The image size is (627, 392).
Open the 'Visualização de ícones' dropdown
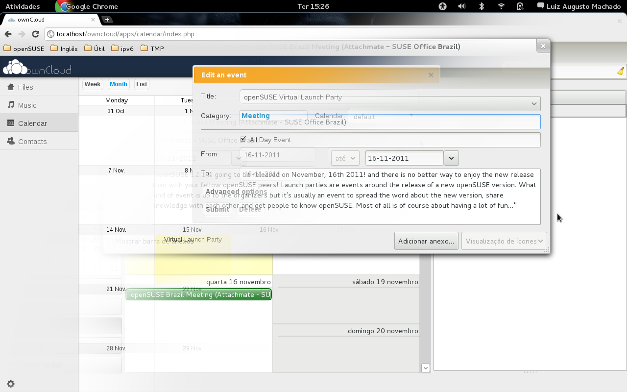click(504, 241)
